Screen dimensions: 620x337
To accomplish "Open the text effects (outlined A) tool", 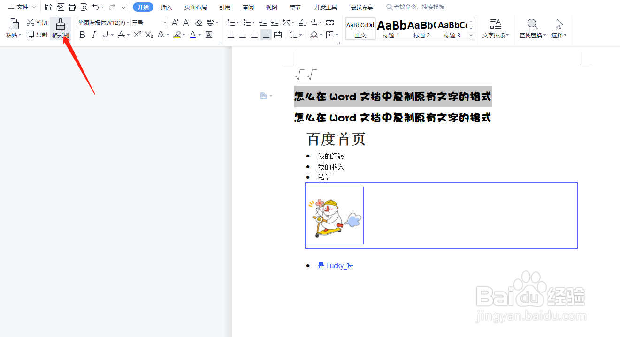I will 161,35.
